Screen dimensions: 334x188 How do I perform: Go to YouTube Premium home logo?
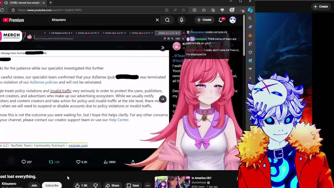(x=13, y=20)
